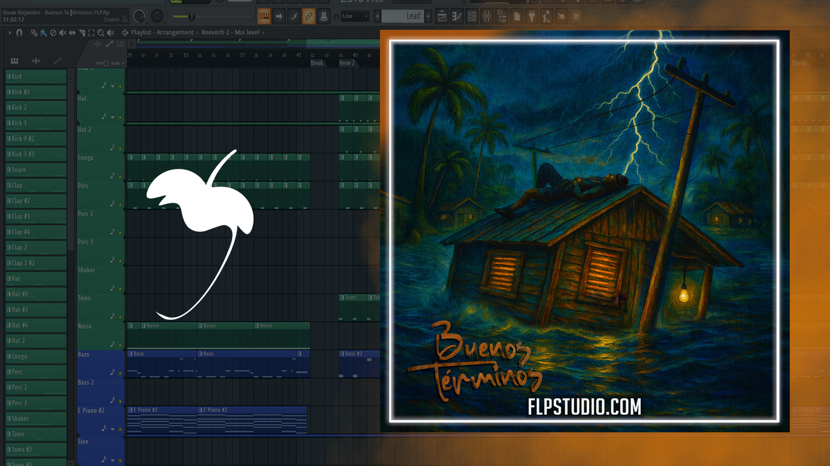
Task: Open the Browser tree icon
Action: 502,16
